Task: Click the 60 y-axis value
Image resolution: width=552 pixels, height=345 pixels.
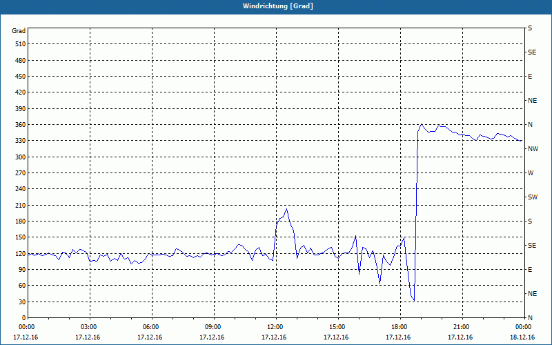Action: click(22, 286)
